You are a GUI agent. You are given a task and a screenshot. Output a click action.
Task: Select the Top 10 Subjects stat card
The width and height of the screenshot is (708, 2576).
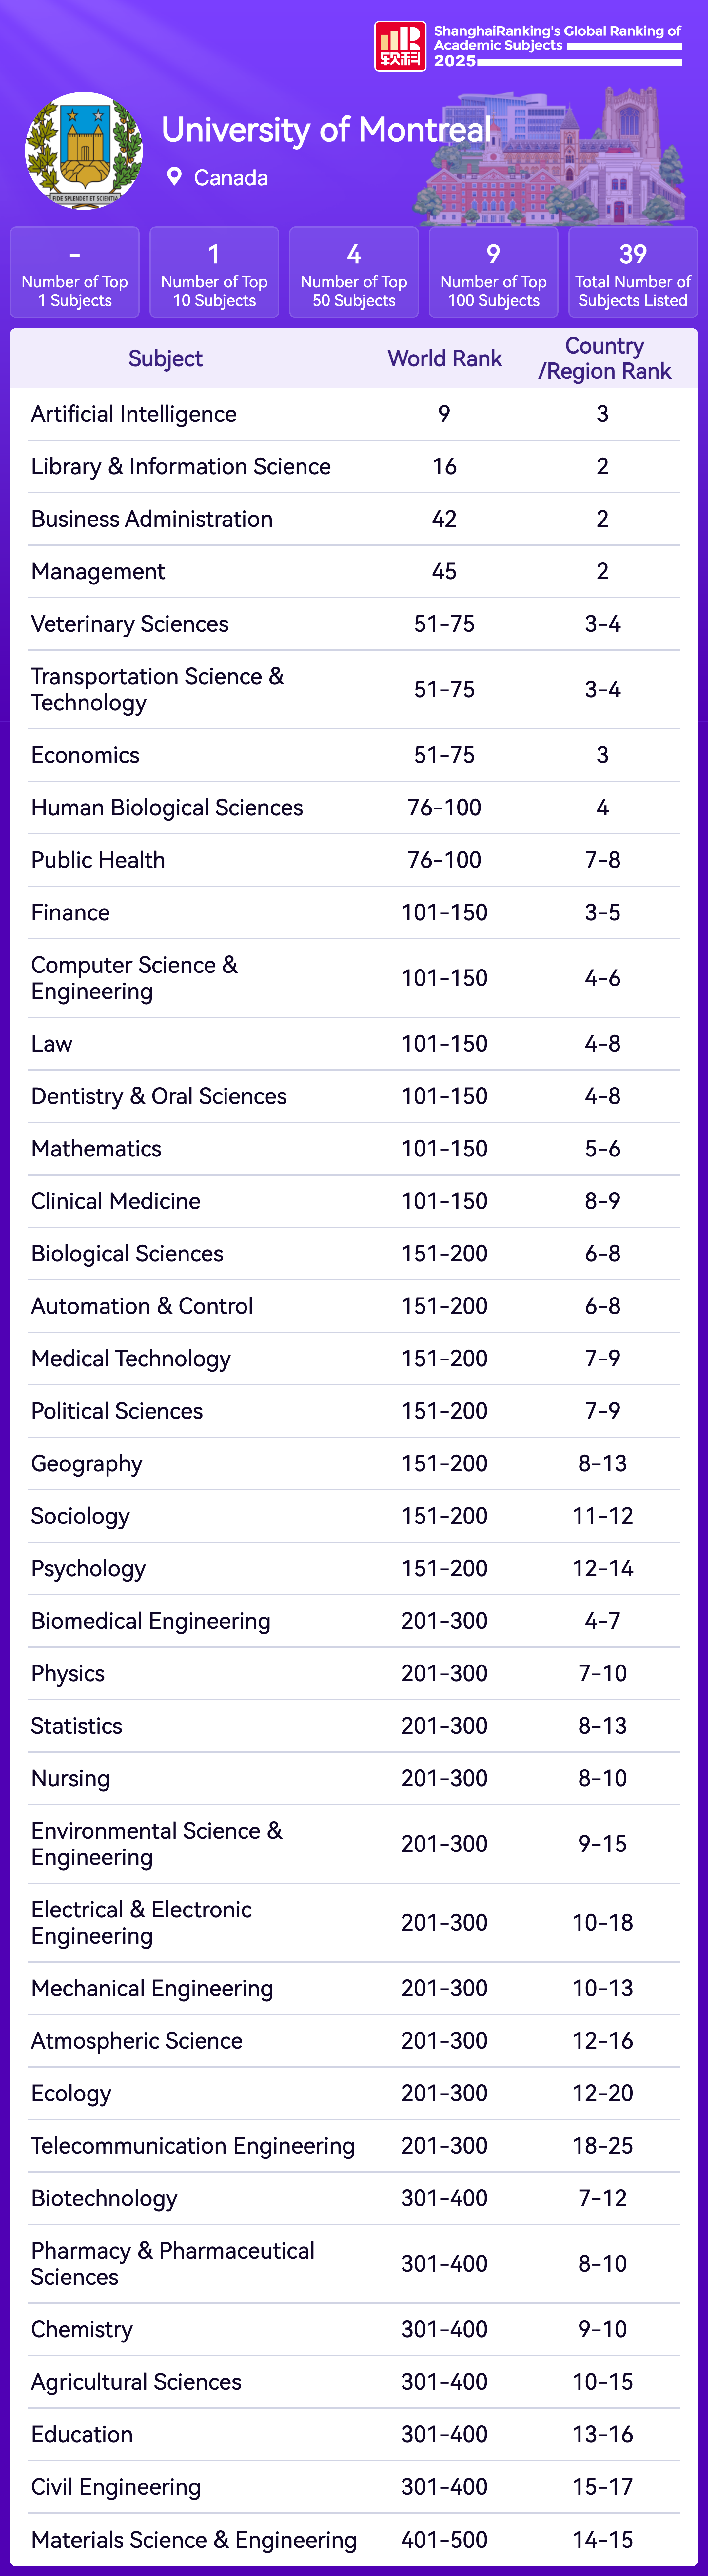pos(214,272)
